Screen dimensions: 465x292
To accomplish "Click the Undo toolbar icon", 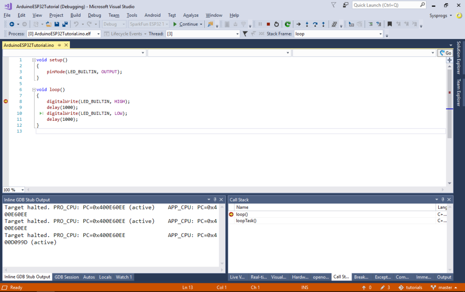I will pyautogui.click(x=76, y=24).
